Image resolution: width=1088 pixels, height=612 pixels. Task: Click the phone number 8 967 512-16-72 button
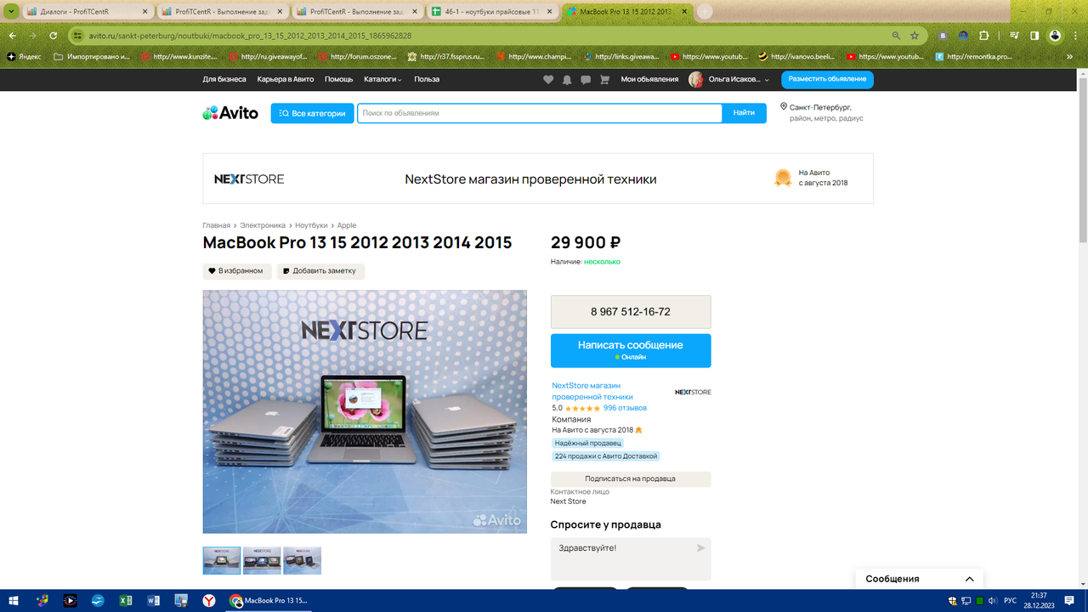631,312
